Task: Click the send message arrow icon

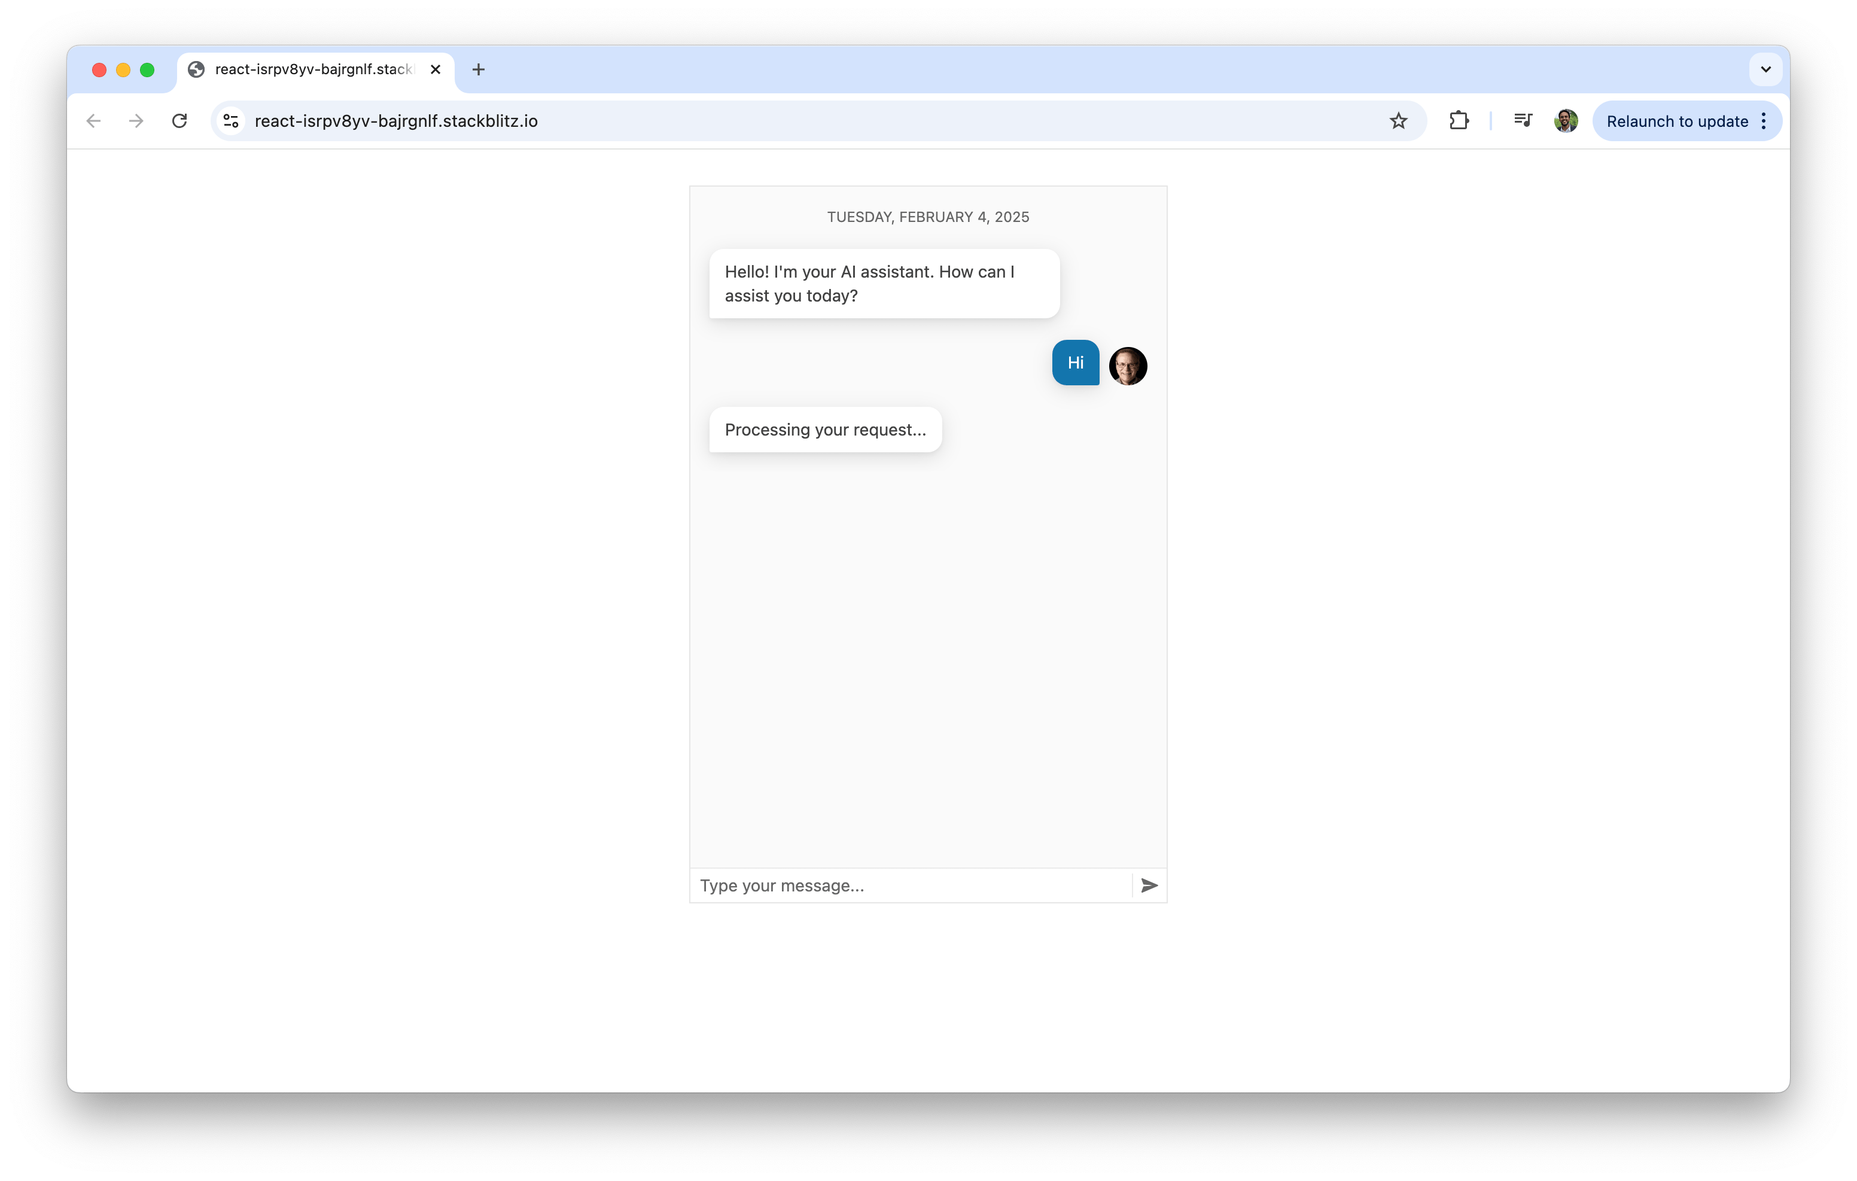Action: click(x=1149, y=885)
